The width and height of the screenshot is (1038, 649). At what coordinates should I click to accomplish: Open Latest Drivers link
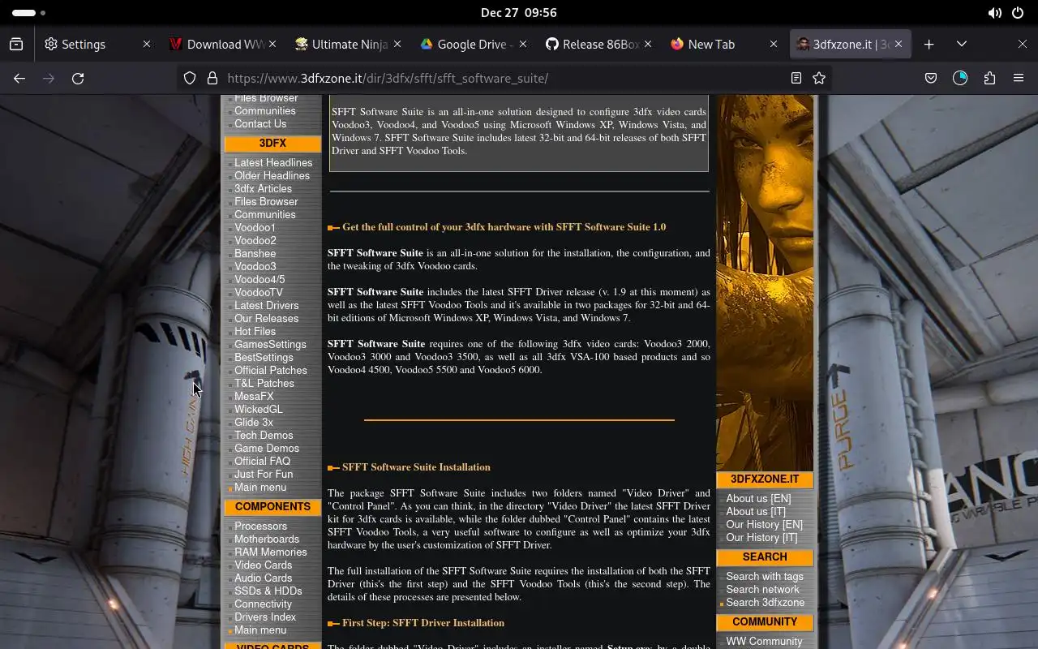(266, 306)
